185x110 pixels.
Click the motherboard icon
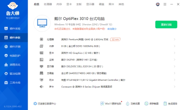point(41,60)
